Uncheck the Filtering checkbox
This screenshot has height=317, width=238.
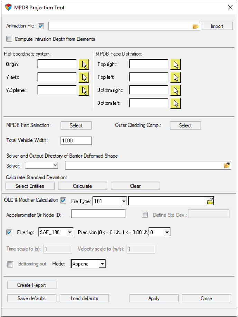pyautogui.click(x=9, y=232)
